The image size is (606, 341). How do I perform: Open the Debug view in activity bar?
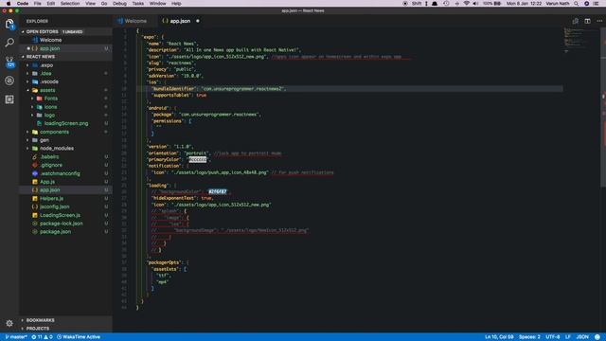pyautogui.click(x=9, y=81)
